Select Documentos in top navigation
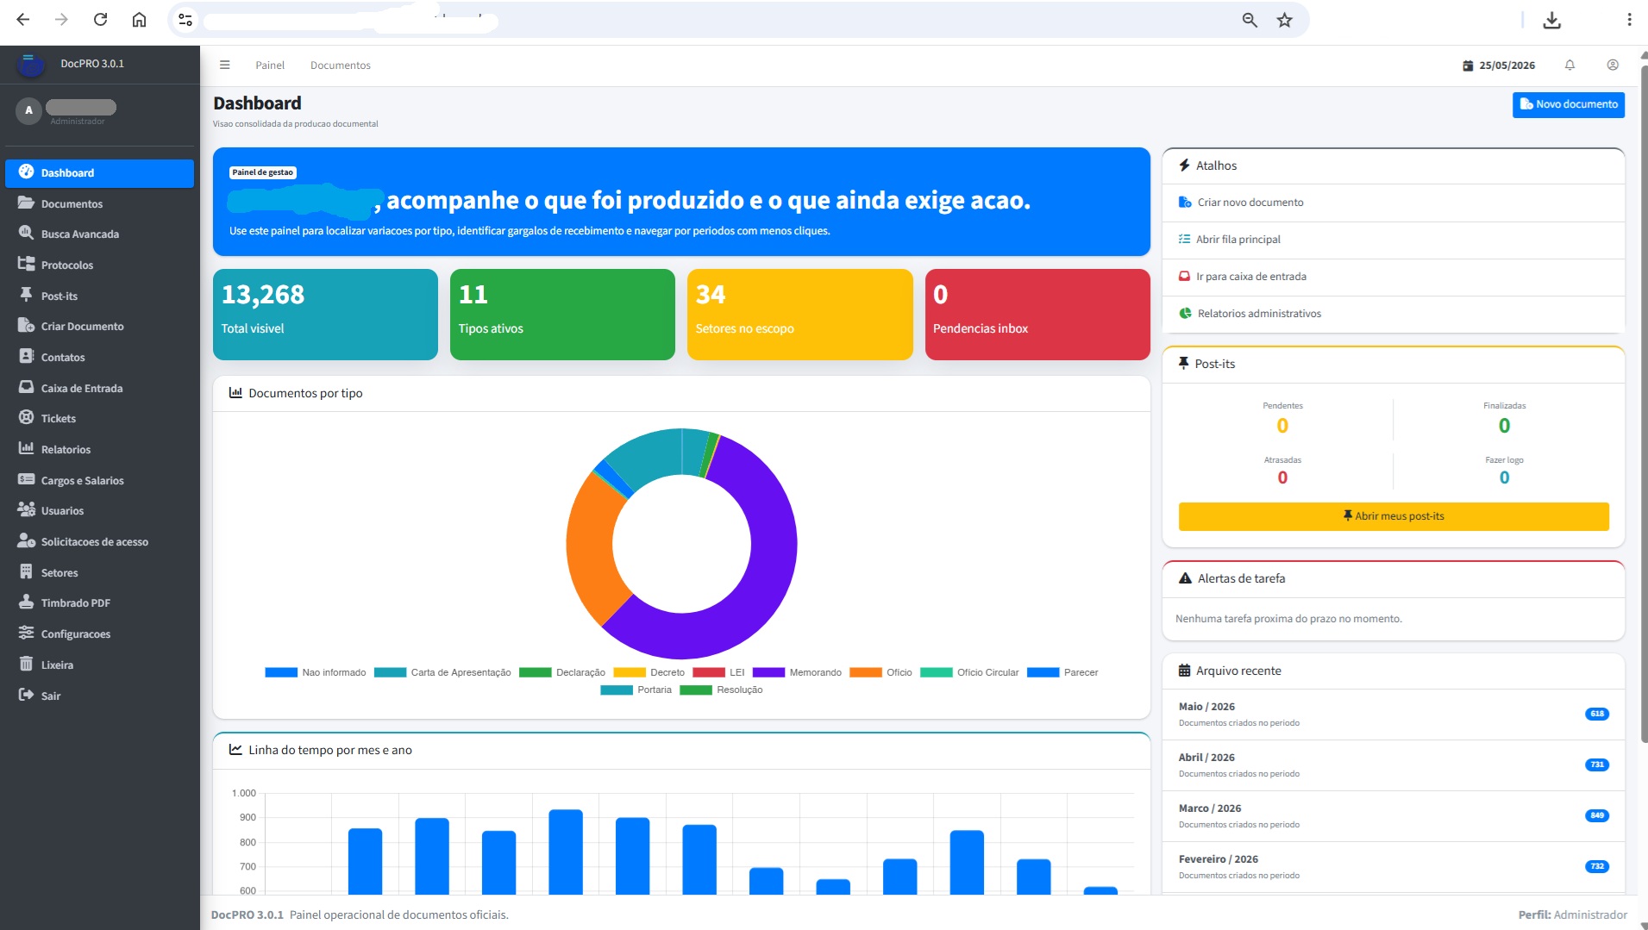The height and width of the screenshot is (930, 1648). pyautogui.click(x=341, y=65)
